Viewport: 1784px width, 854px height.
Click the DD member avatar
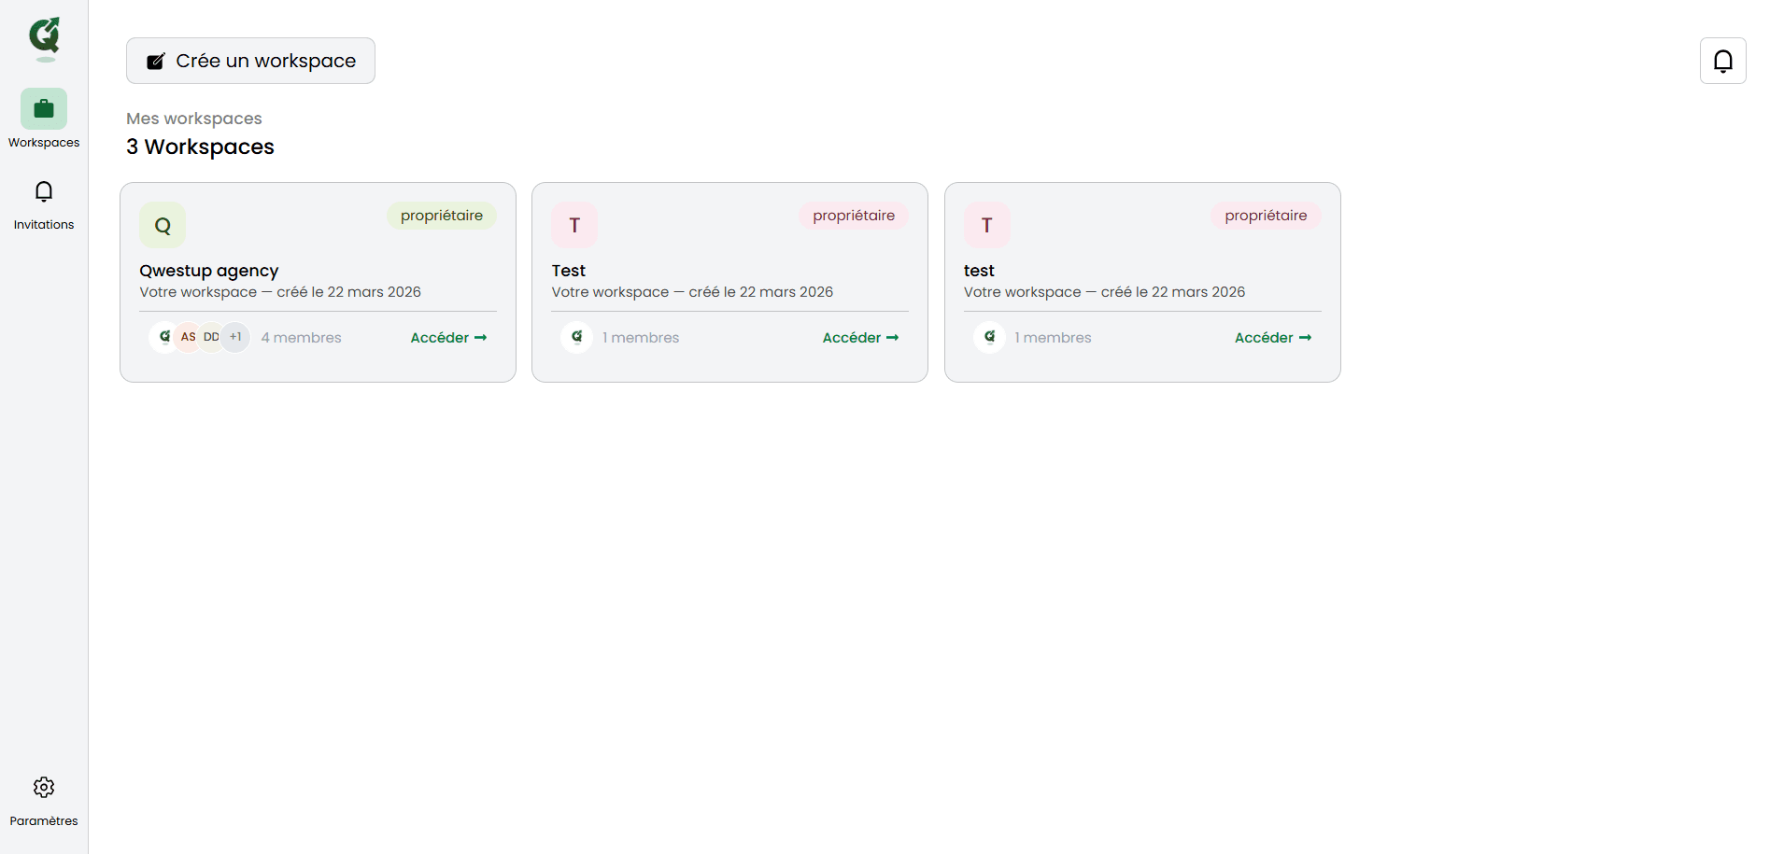click(212, 337)
